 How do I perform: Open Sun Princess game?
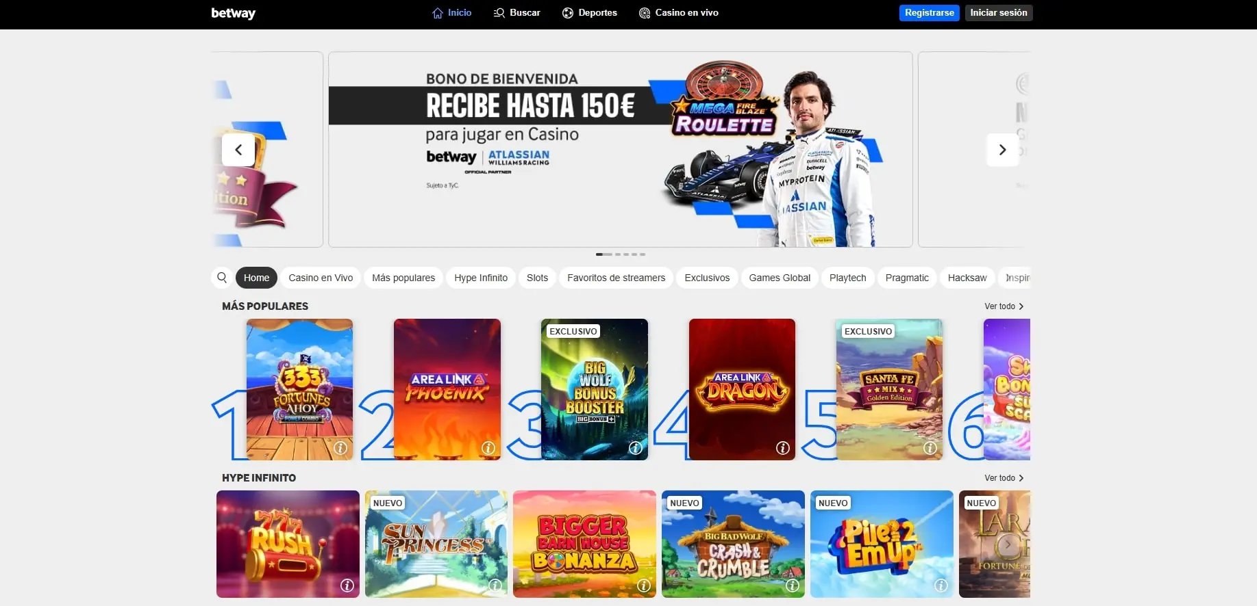pyautogui.click(x=436, y=544)
